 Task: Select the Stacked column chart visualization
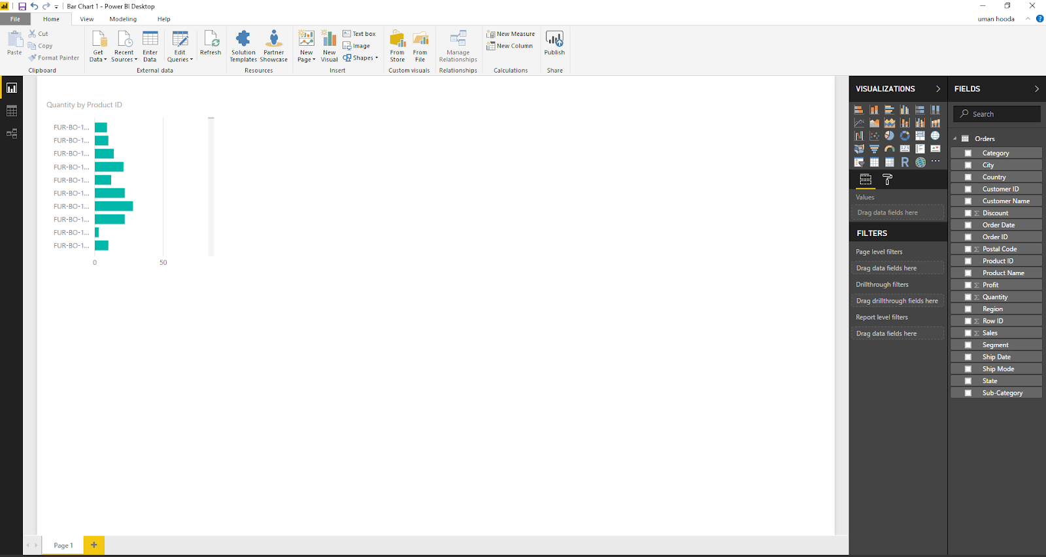(874, 110)
